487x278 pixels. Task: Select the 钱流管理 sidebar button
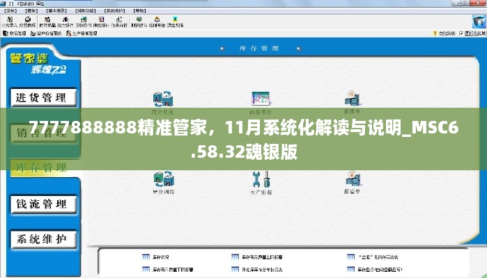tap(43, 204)
